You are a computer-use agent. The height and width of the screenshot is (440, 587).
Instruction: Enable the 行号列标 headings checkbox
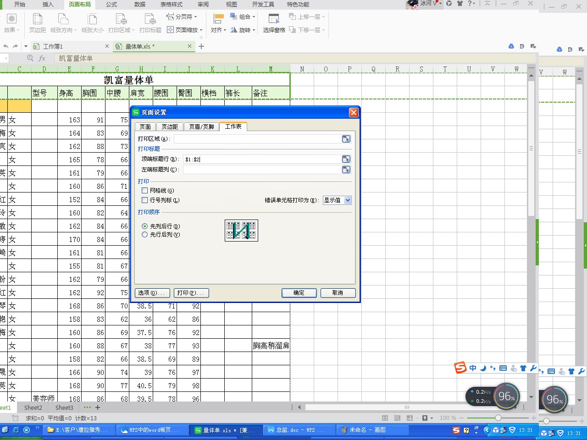coord(145,200)
